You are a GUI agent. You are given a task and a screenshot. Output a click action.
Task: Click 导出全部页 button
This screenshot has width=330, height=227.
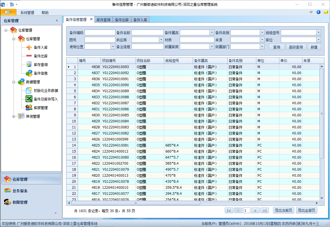306,210
